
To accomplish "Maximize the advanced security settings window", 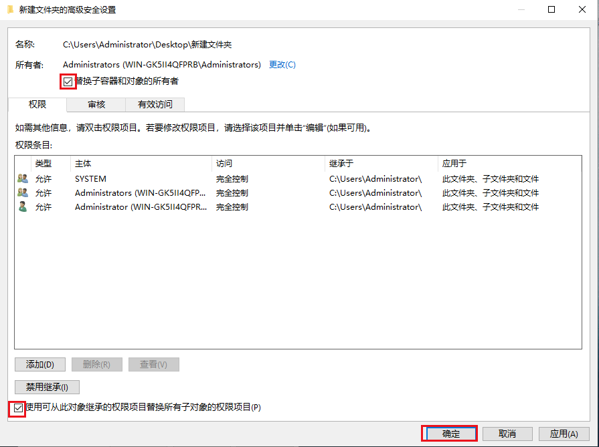I will point(551,10).
